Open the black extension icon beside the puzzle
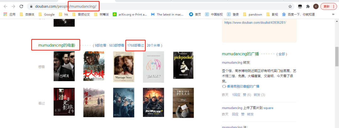This screenshot has height=128, width=339. point(300,7)
